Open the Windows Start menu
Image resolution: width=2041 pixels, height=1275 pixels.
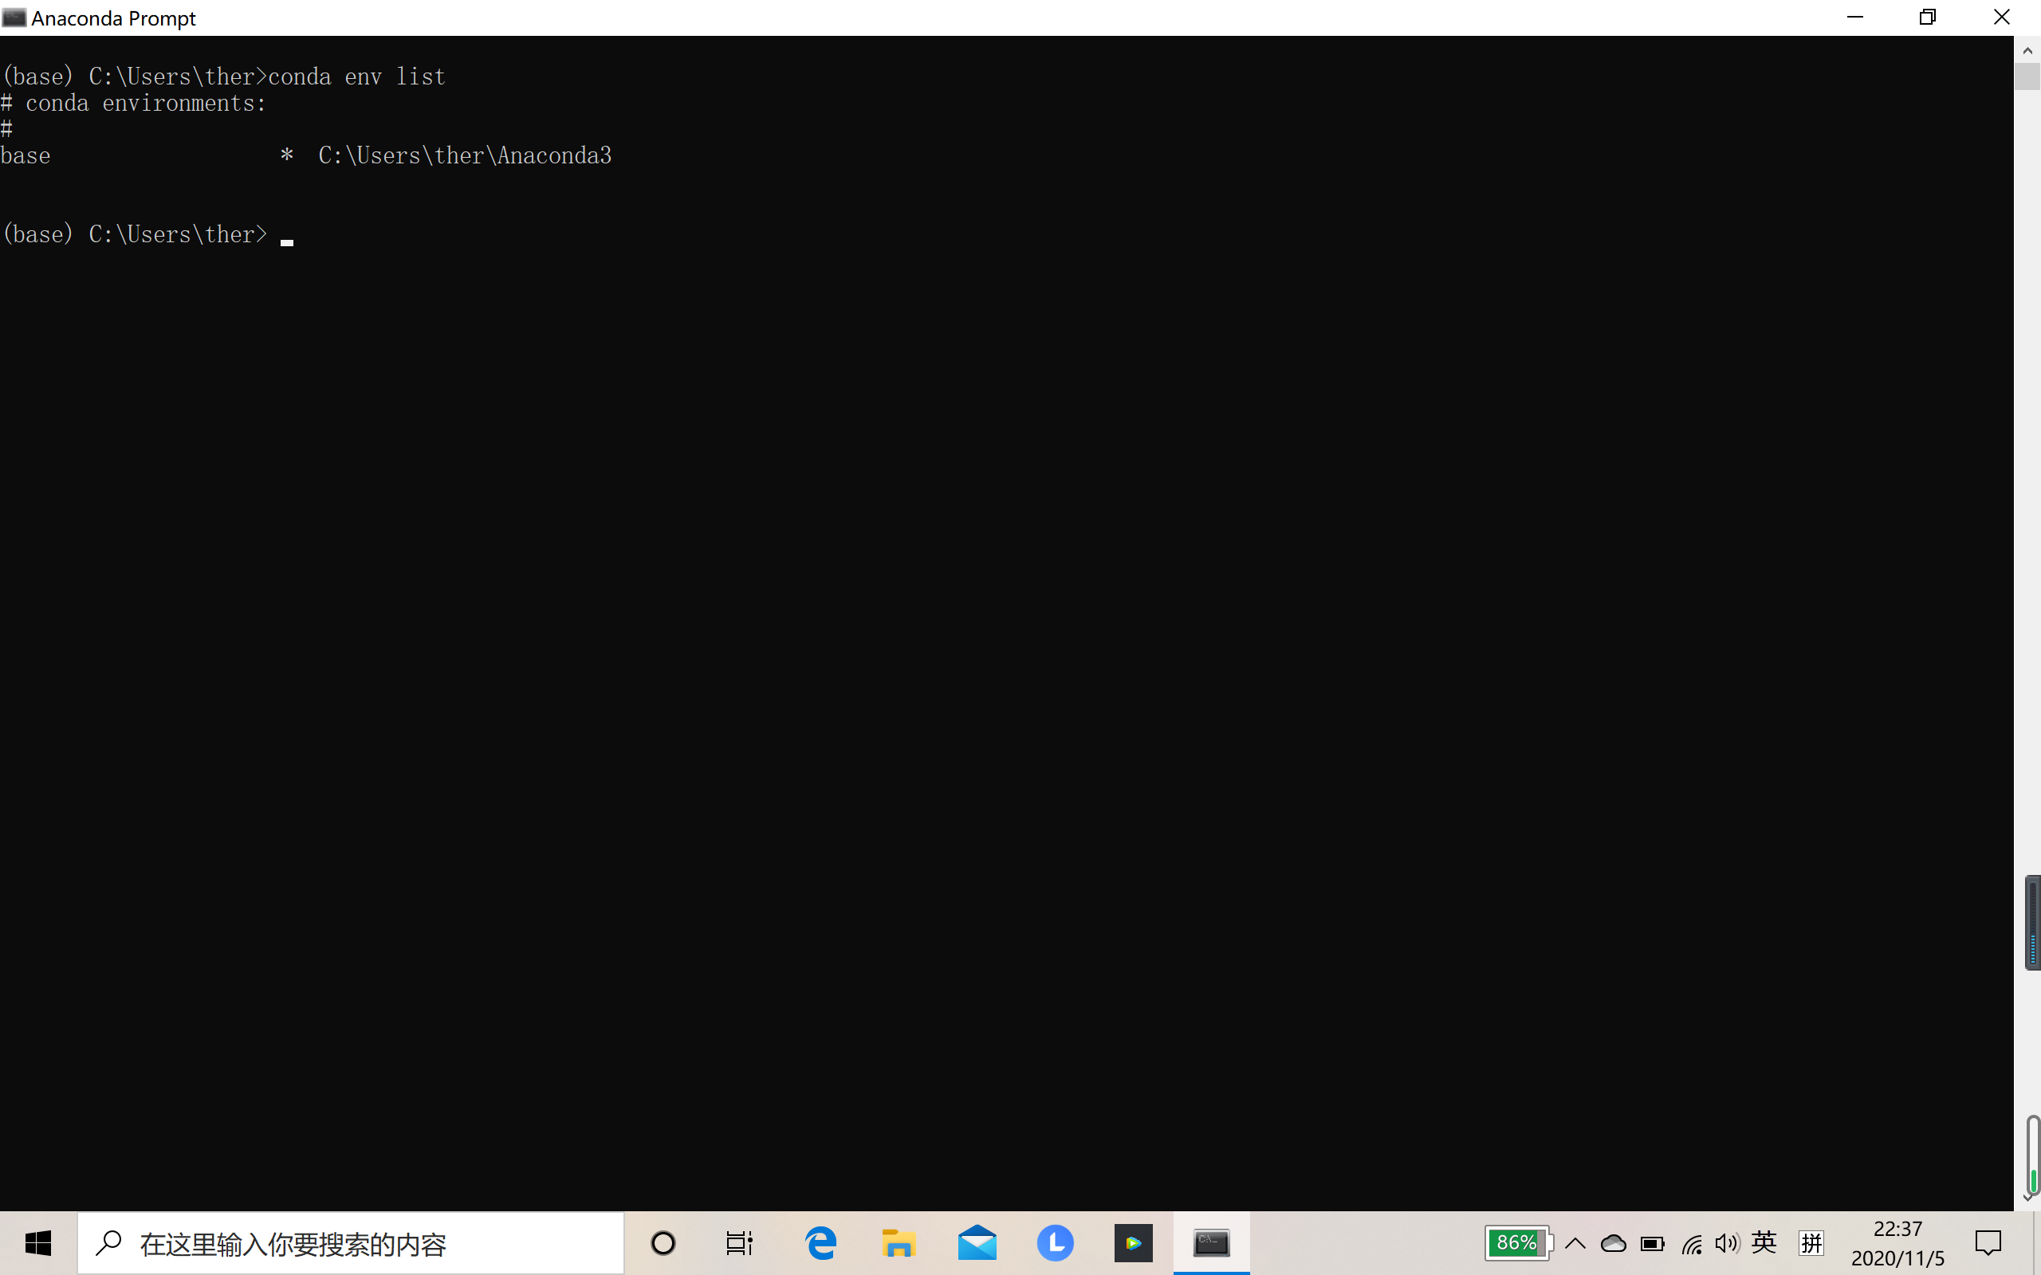38,1243
